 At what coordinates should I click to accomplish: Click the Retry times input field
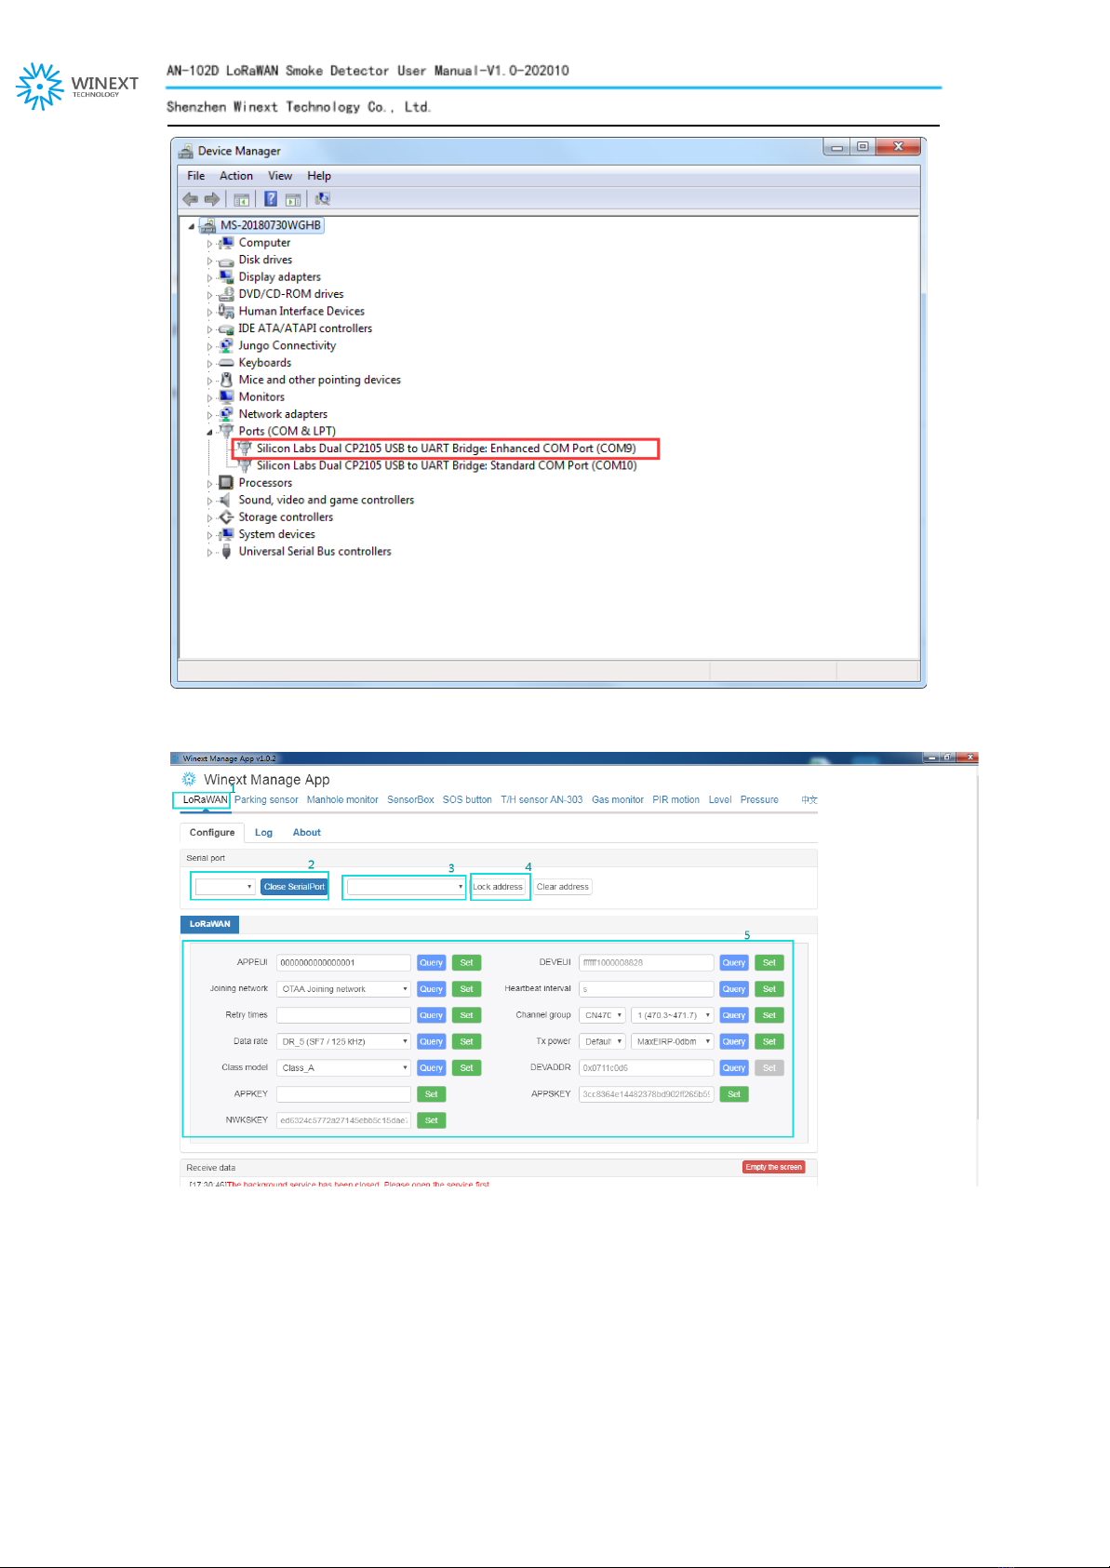[343, 1015]
